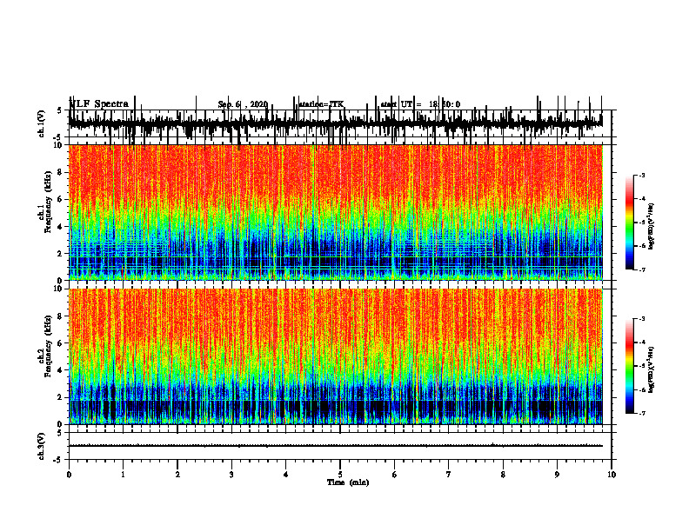
Task: Click the 3 minute tick label on time axis
Action: pyautogui.click(x=231, y=475)
